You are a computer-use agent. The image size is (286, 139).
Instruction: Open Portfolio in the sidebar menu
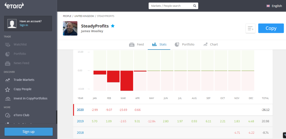(20, 54)
